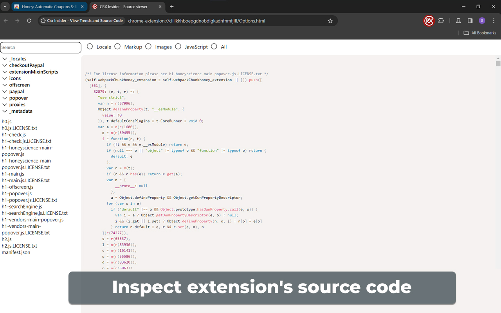The width and height of the screenshot is (501, 313).
Task: Open file h1-main.js
Action: (x=13, y=174)
